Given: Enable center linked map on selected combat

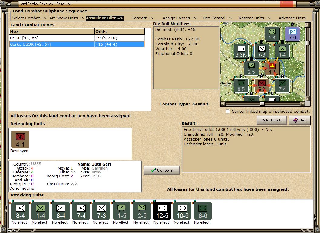Looking at the screenshot, I should pyautogui.click(x=228, y=112).
